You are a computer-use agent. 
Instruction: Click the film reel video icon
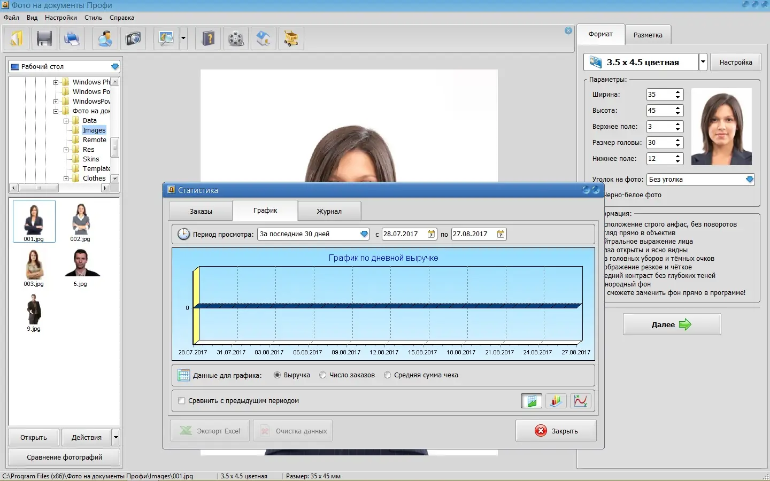pyautogui.click(x=236, y=38)
